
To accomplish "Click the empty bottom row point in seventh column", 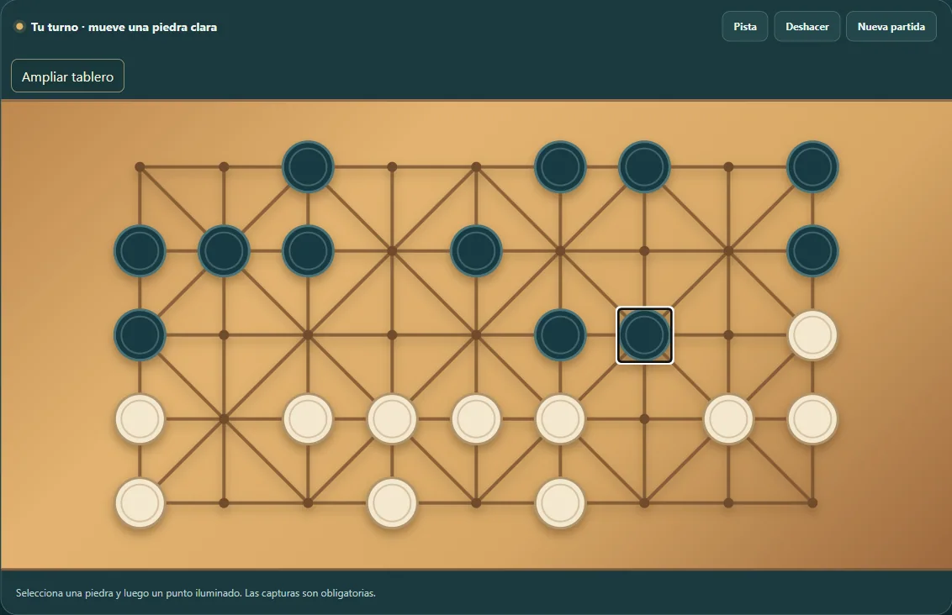I will tap(644, 502).
